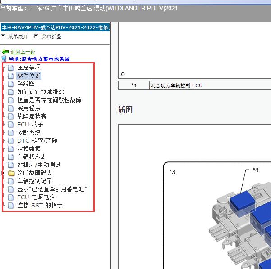The height and width of the screenshot is (269, 271).
Task: Click the green back arrow icon
Action: 5,52
